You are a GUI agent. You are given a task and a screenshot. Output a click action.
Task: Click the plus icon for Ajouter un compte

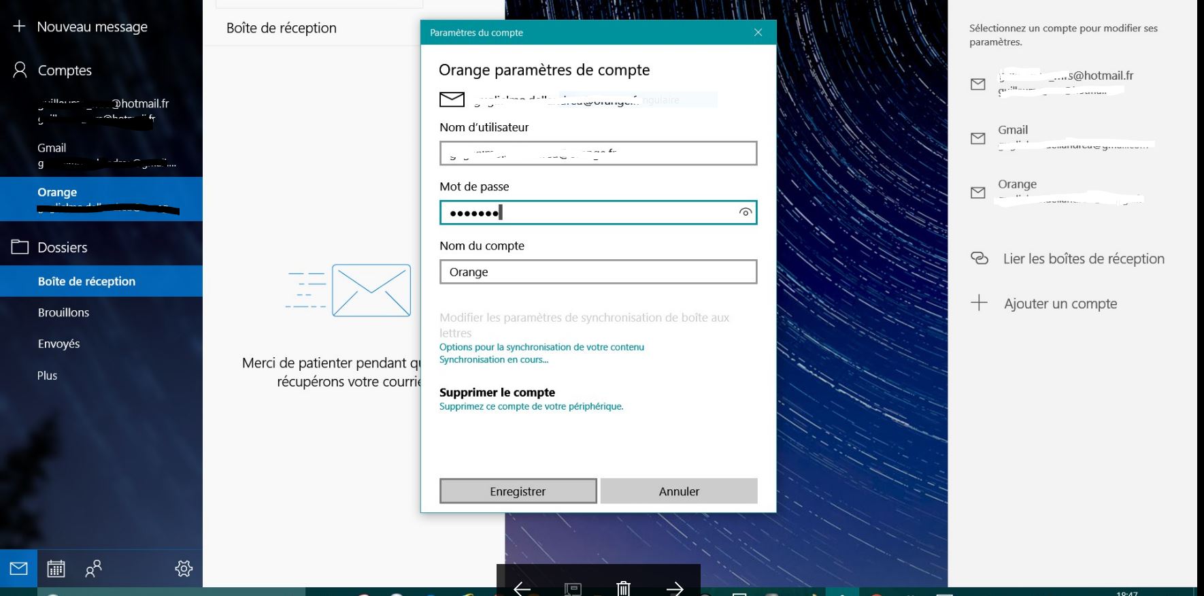979,303
